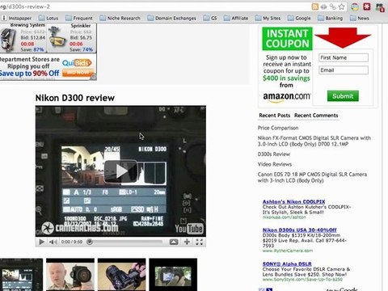Open the Frequent bookmarks folder
Viewport: 388px width, 291px height.
pyautogui.click(x=79, y=18)
